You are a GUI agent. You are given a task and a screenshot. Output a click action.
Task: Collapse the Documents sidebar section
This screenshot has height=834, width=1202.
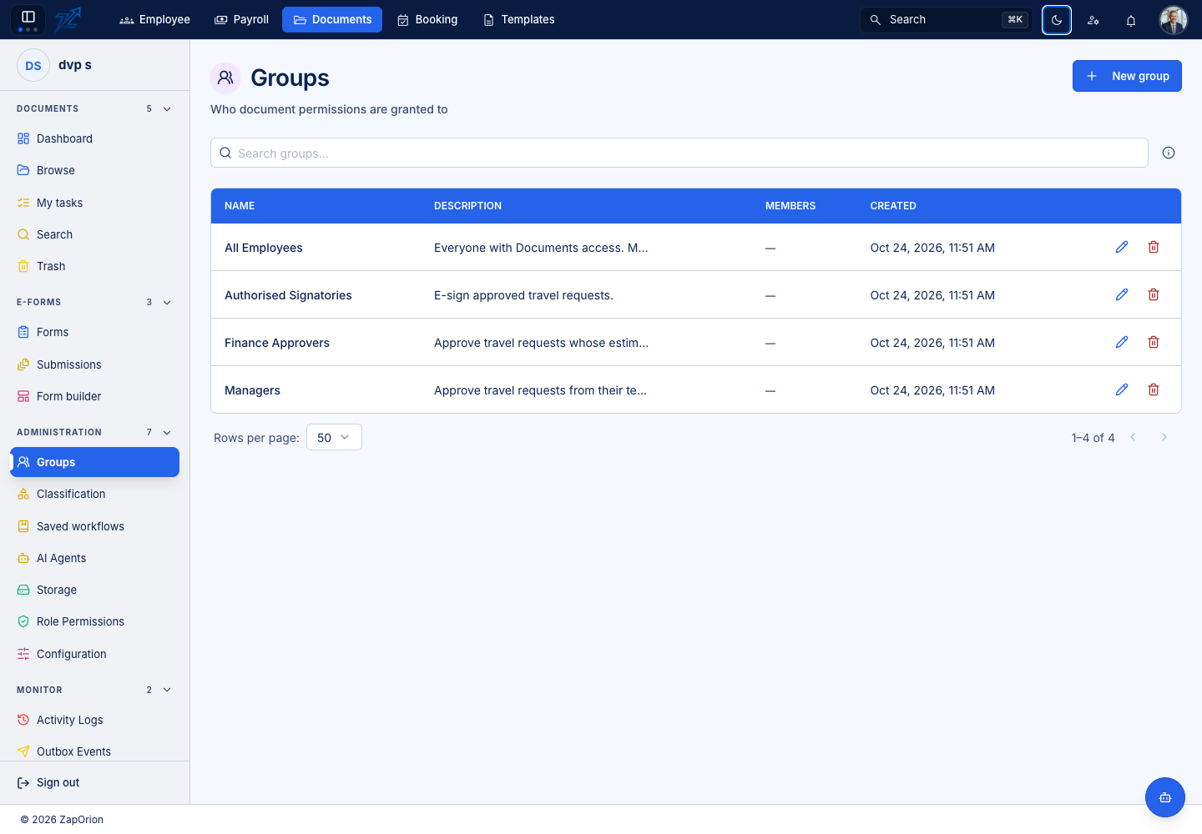tap(167, 109)
